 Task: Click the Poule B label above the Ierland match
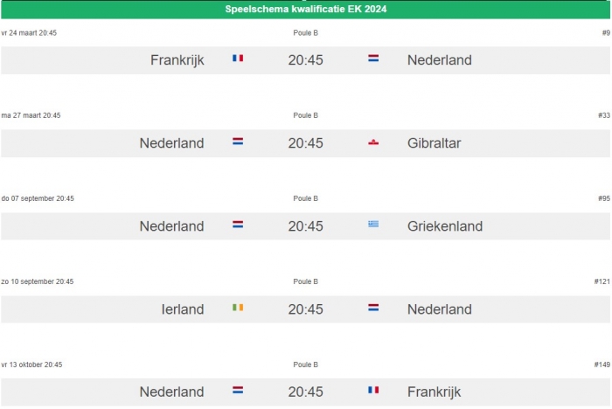(x=306, y=281)
